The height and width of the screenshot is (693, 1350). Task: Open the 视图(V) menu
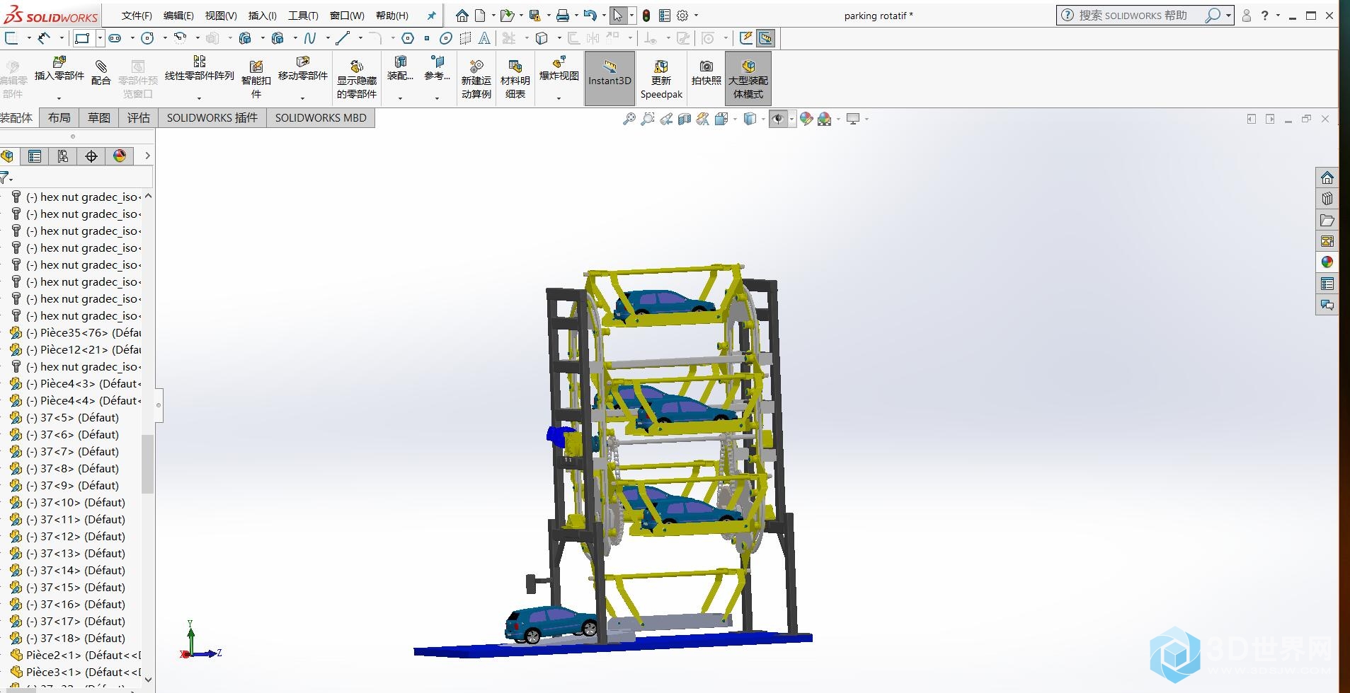coord(221,16)
